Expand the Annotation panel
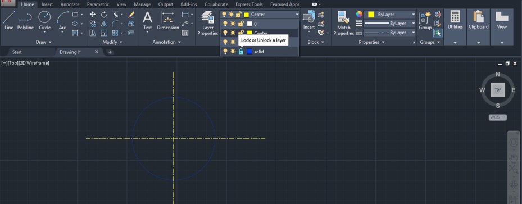Screen dimensions: 522x204 [x=167, y=42]
